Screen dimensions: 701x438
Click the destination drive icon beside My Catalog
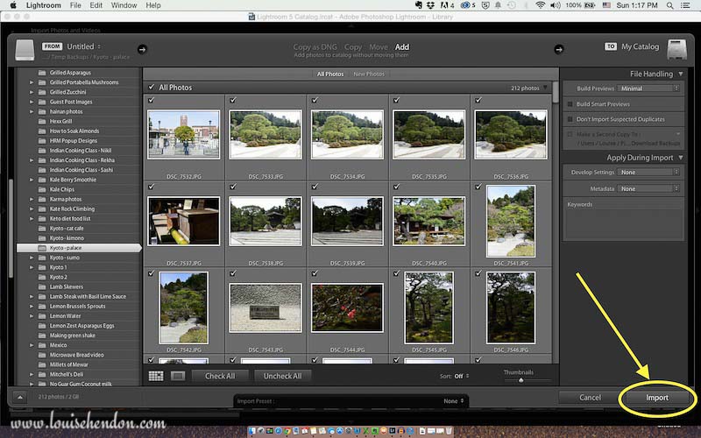click(676, 49)
